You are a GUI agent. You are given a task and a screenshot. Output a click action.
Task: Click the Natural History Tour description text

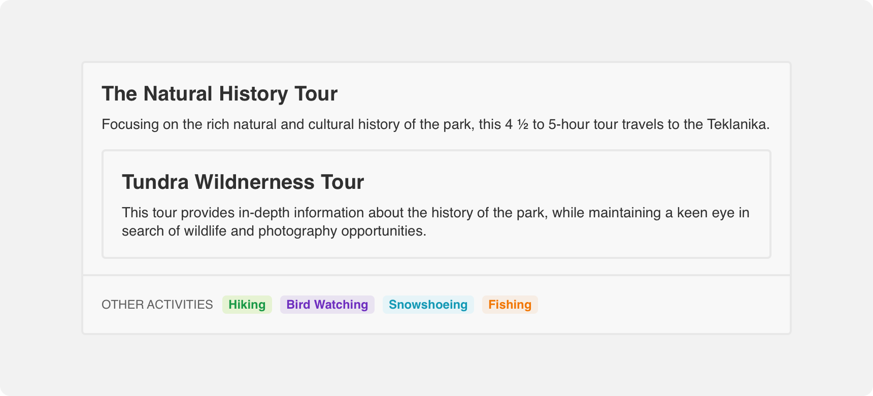pyautogui.click(x=436, y=124)
